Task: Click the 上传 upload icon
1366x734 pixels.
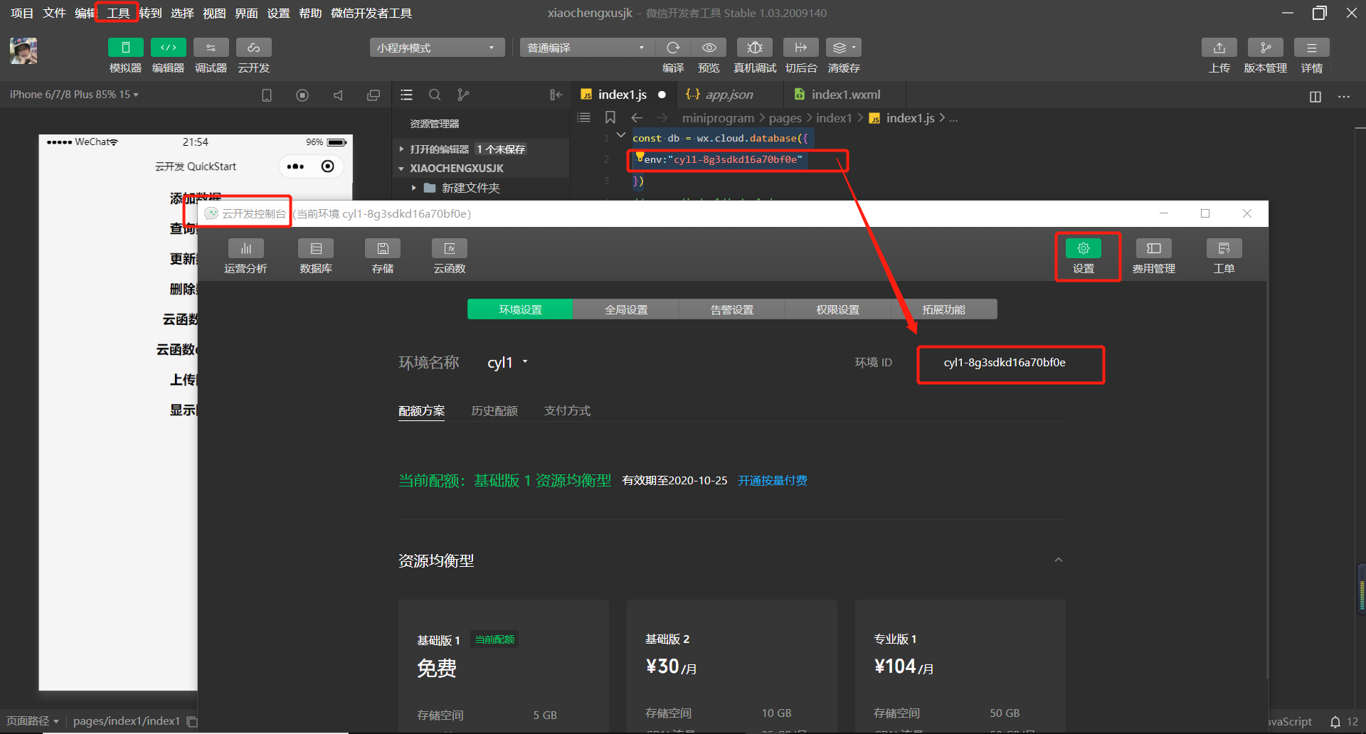Action: pos(1219,47)
